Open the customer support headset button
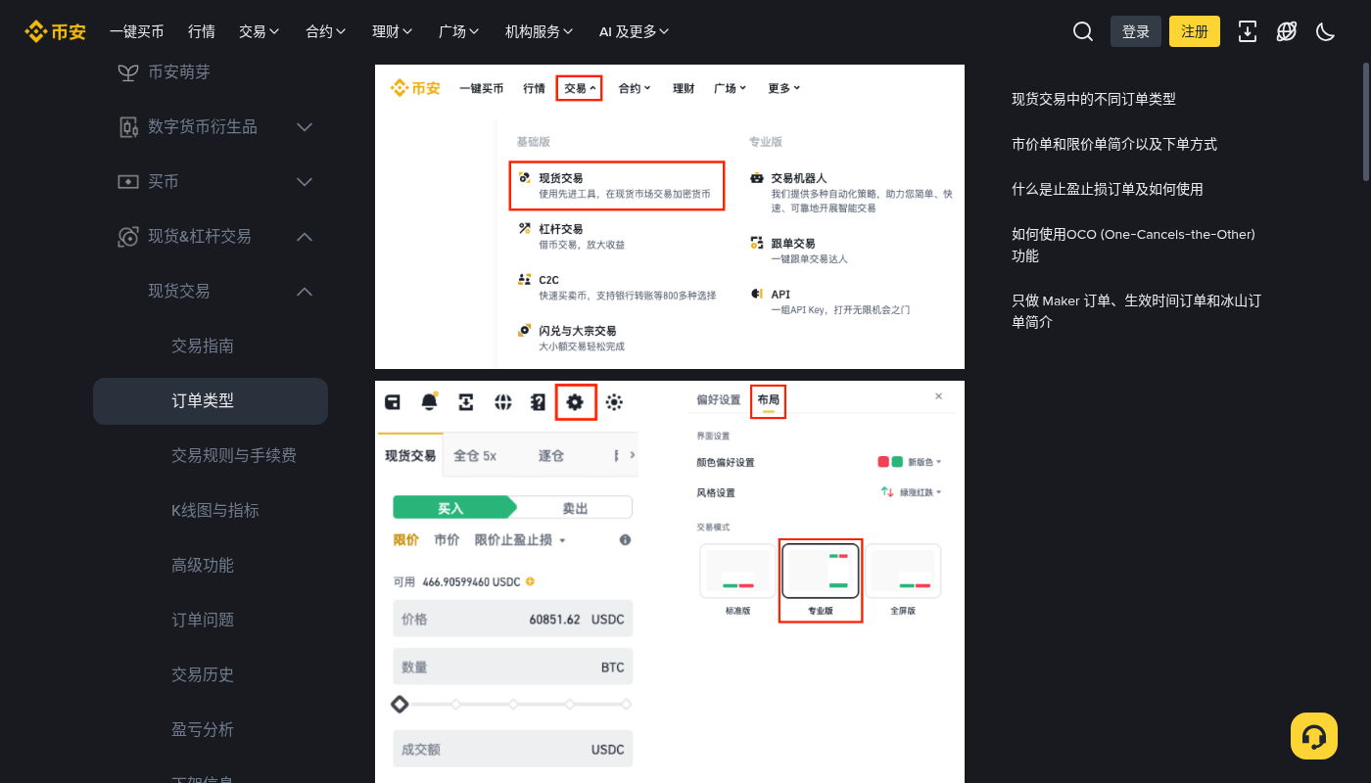 tap(1314, 736)
